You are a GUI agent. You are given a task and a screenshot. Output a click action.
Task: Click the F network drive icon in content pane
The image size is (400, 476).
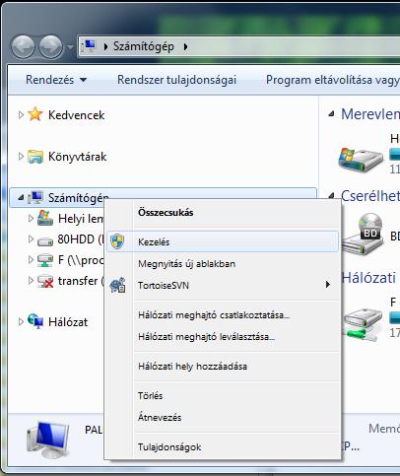point(362,323)
